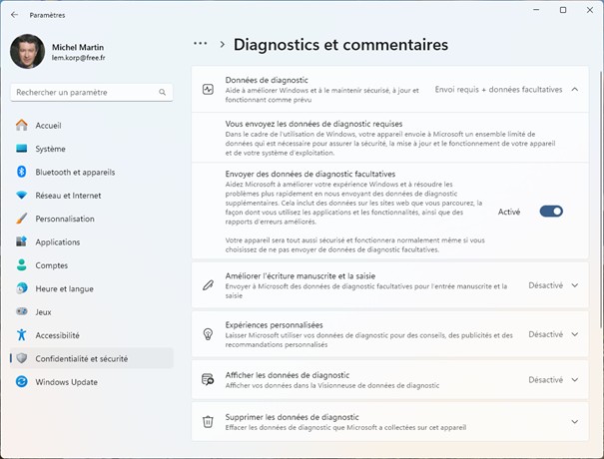
Task: Click the Bluetooth et appareils icon
Action: [21, 172]
